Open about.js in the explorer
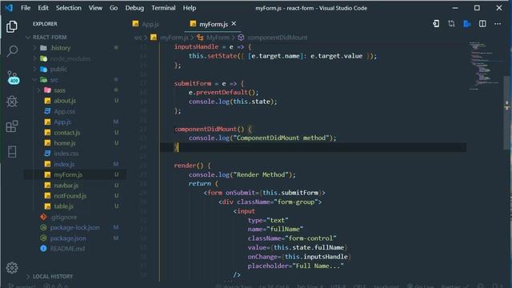Screen dimensions: 512x288 (65, 101)
